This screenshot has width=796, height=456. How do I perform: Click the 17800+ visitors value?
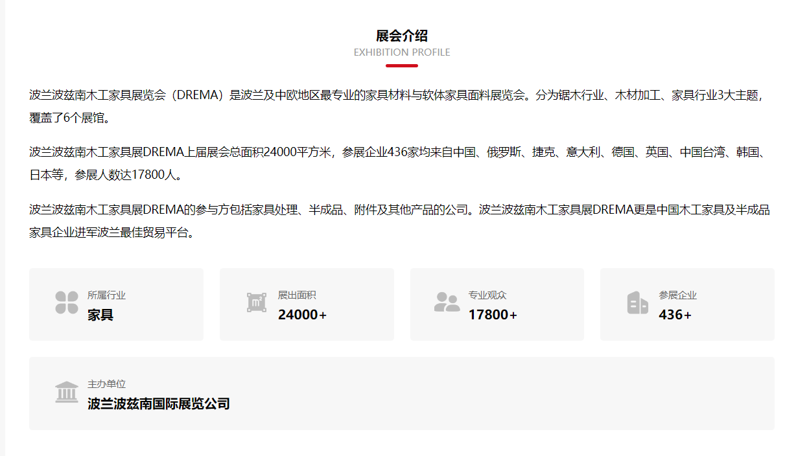coord(493,315)
